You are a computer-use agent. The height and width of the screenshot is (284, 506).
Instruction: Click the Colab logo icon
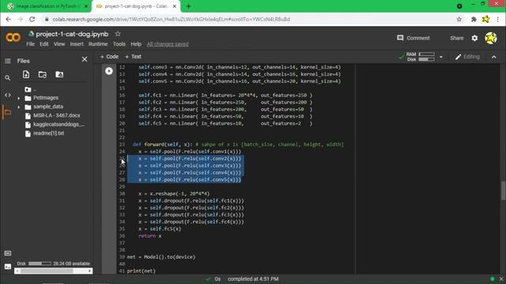(x=13, y=38)
